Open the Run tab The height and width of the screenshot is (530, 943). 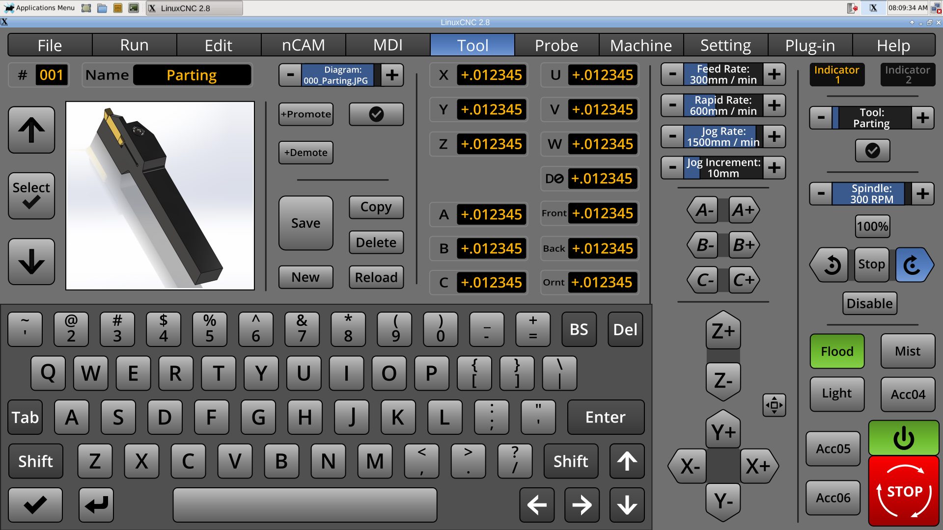(x=135, y=45)
